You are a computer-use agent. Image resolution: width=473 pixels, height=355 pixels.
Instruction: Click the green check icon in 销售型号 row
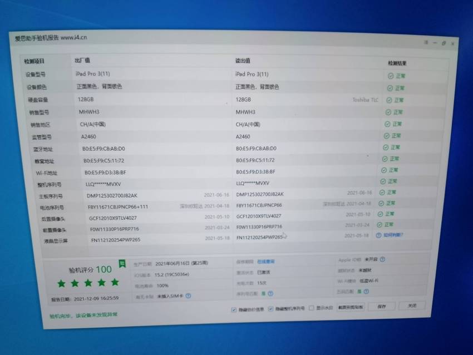(x=388, y=112)
